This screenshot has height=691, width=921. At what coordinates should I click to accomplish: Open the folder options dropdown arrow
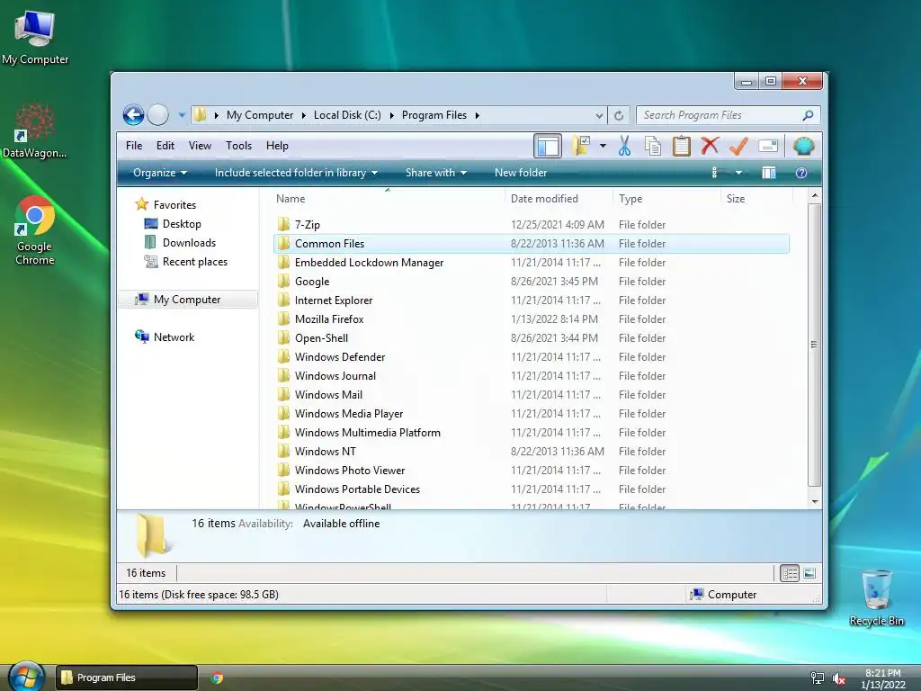[603, 146]
